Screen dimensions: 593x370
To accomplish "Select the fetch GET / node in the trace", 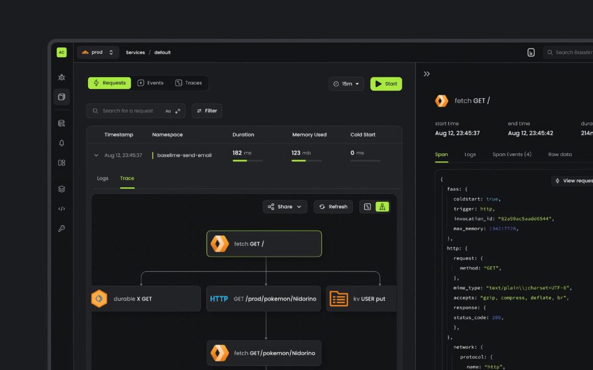I will [x=264, y=243].
